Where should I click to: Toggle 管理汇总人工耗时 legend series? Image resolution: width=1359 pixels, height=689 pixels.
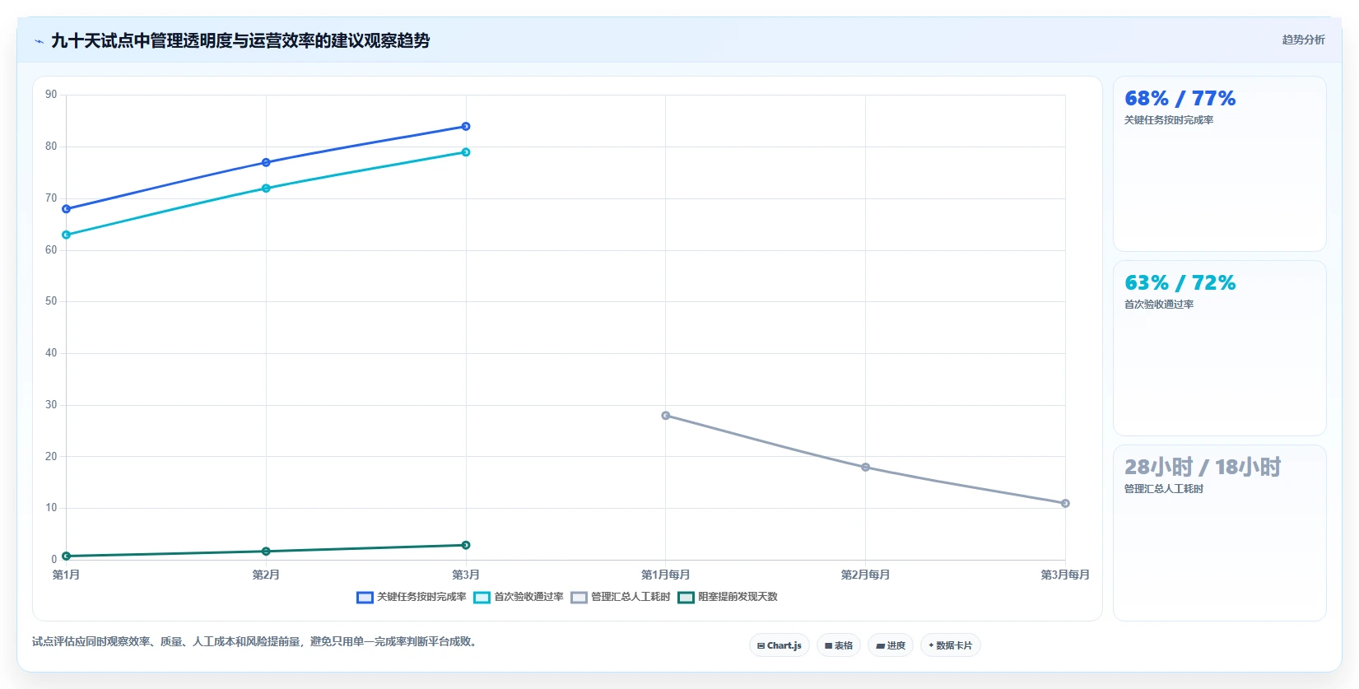[621, 597]
